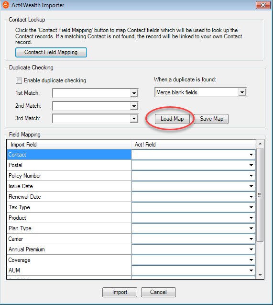Open Act! Field dropdown for AUM row
Screen dimensions: 273x305
point(251,271)
